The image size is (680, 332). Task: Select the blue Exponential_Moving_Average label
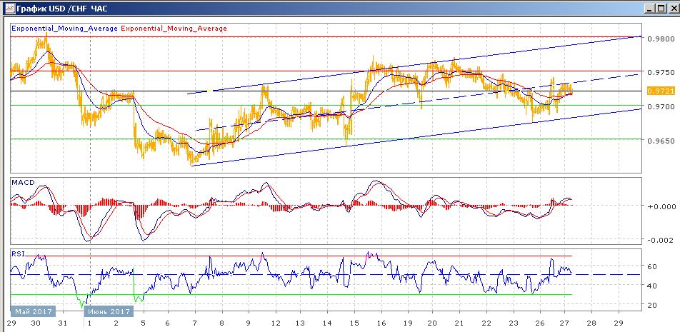64,29
